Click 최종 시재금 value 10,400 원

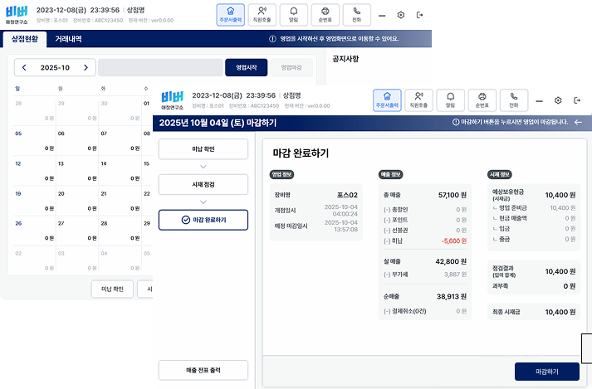tap(560, 312)
